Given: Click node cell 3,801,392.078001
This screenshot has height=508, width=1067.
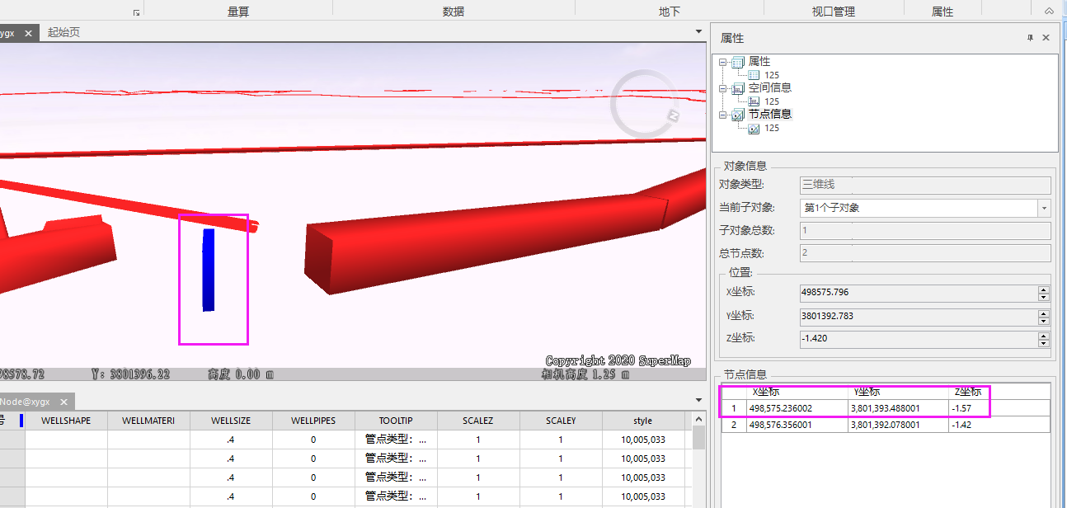Looking at the screenshot, I should (x=898, y=425).
